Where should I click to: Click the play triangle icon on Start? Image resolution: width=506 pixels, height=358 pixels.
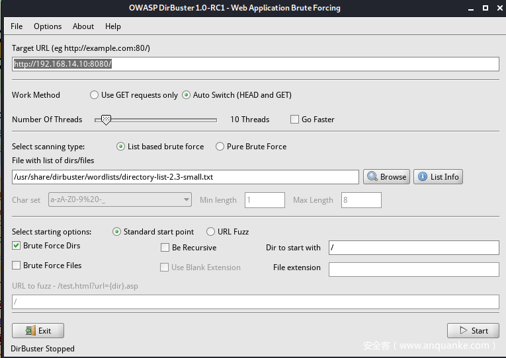pos(464,330)
